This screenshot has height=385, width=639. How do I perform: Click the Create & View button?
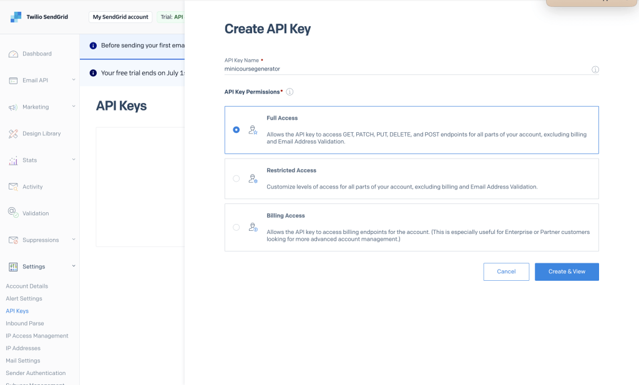[x=567, y=271]
